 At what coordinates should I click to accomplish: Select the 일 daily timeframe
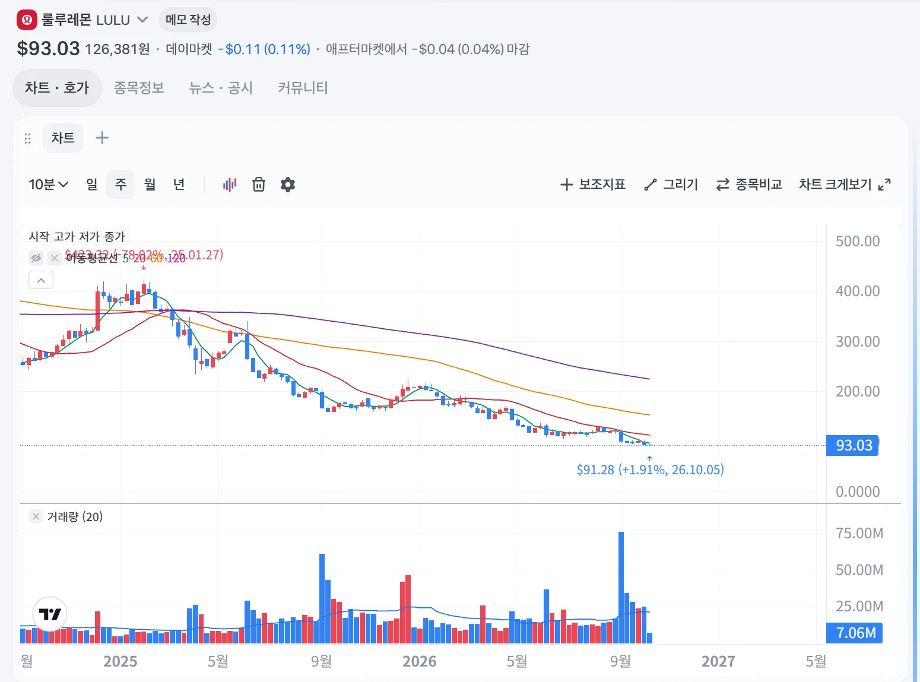pyautogui.click(x=91, y=185)
